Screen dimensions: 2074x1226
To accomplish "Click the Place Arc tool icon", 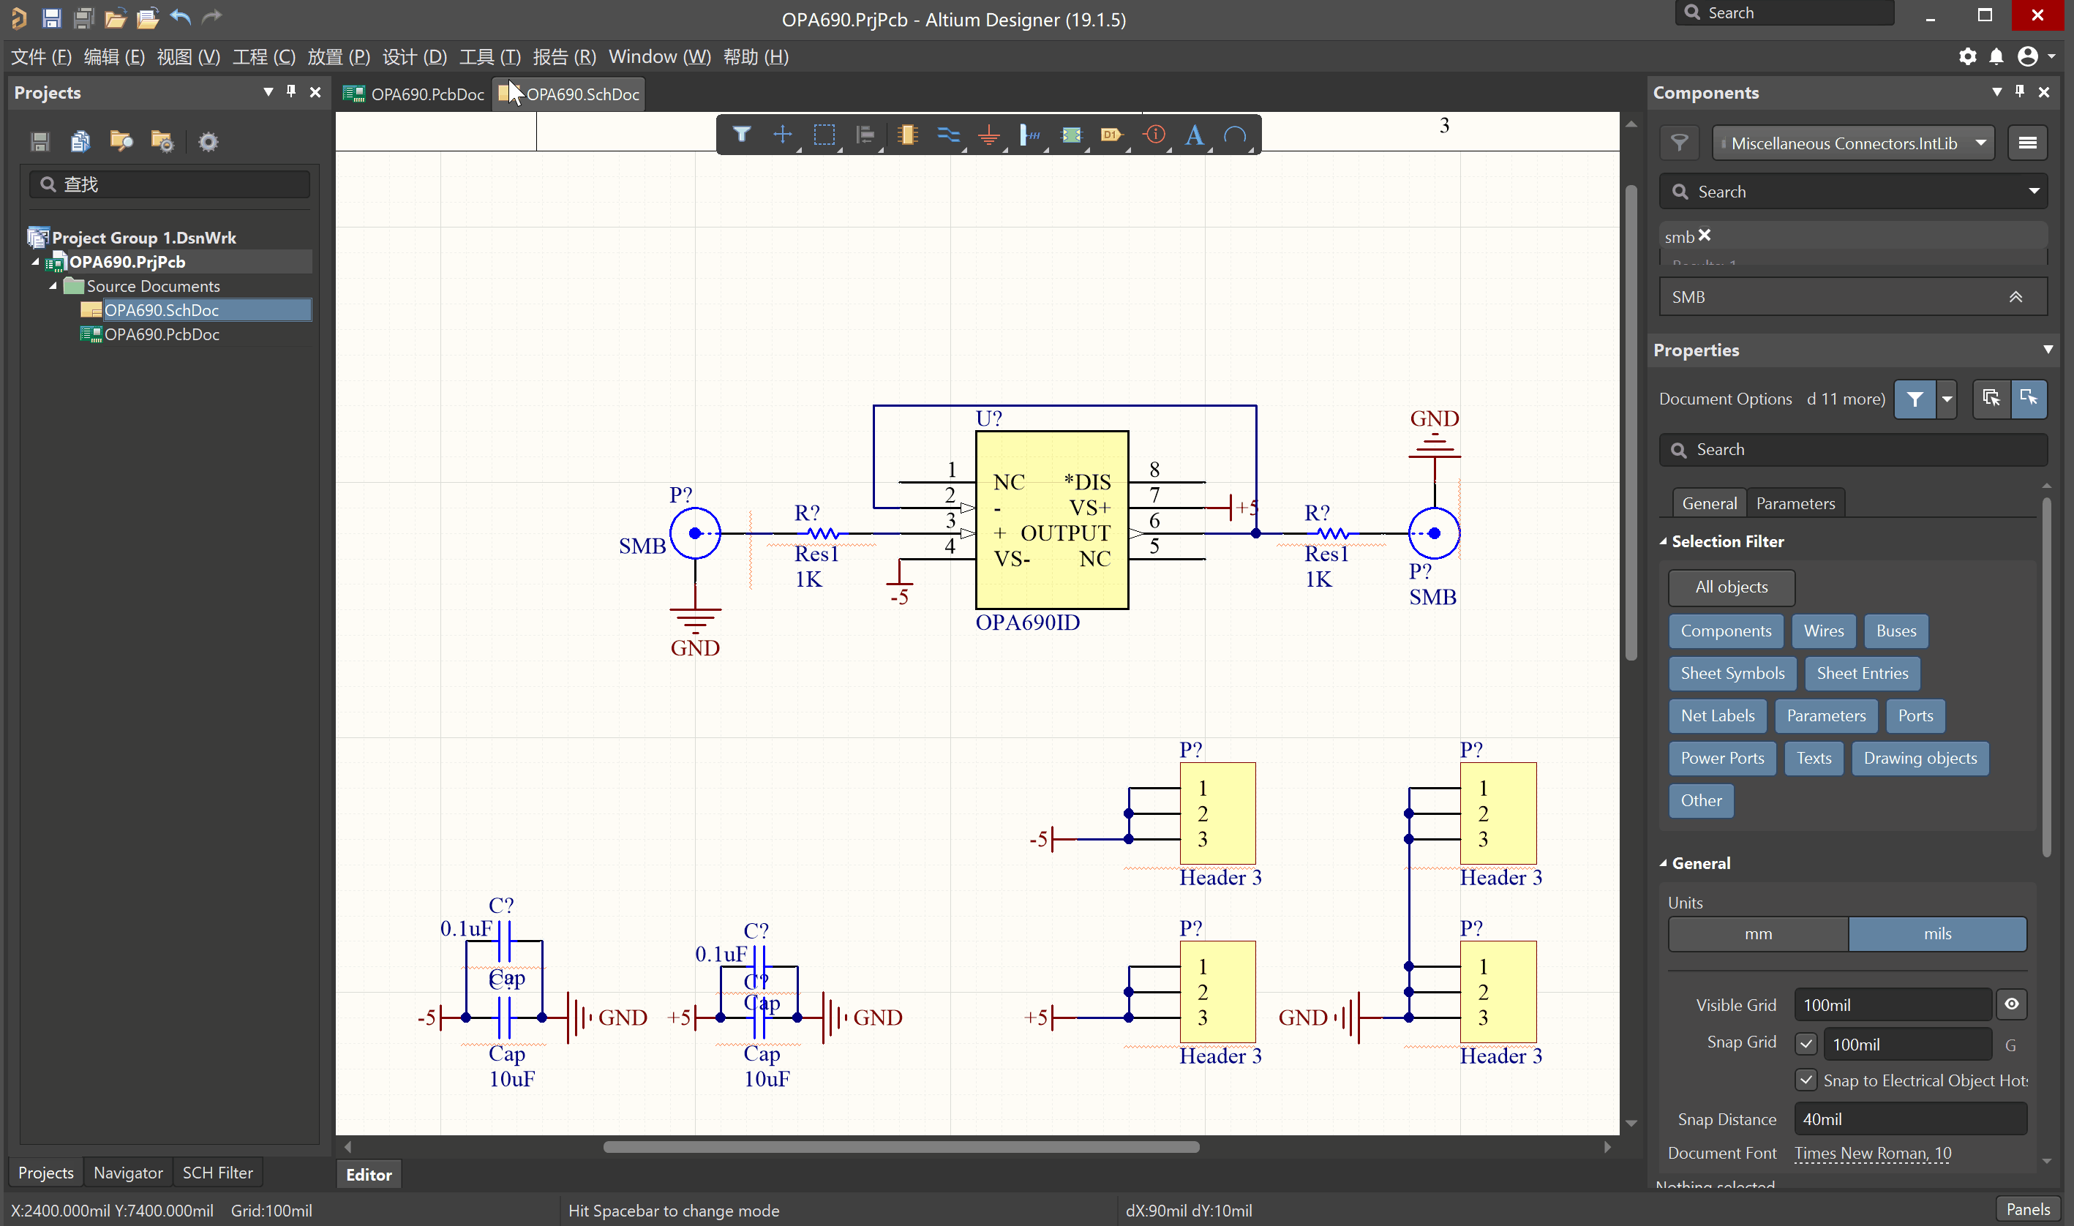I will click(1235, 135).
